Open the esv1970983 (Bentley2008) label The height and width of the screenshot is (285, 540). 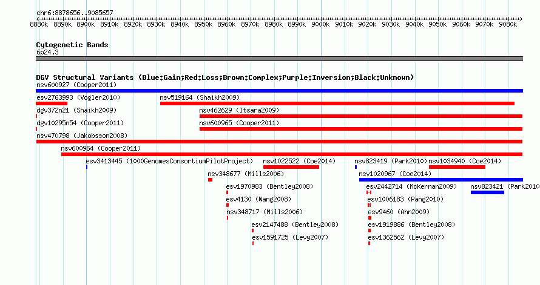click(269, 186)
